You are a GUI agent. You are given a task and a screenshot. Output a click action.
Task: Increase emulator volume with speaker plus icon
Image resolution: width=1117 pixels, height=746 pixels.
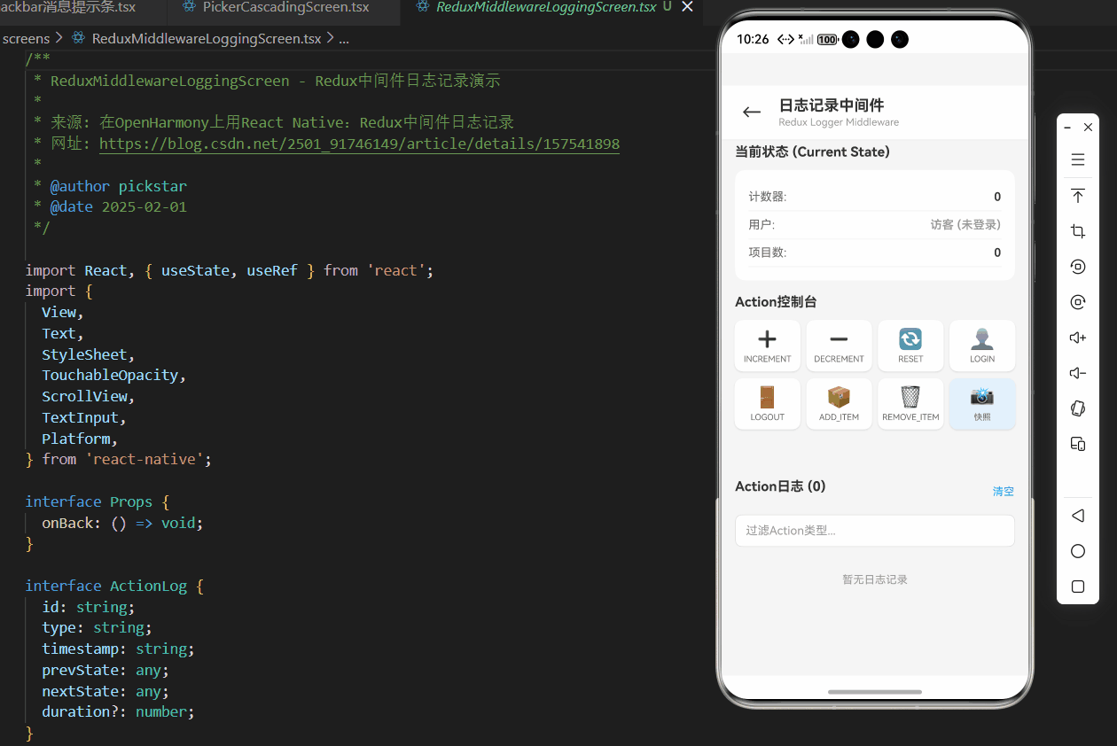pyautogui.click(x=1078, y=338)
